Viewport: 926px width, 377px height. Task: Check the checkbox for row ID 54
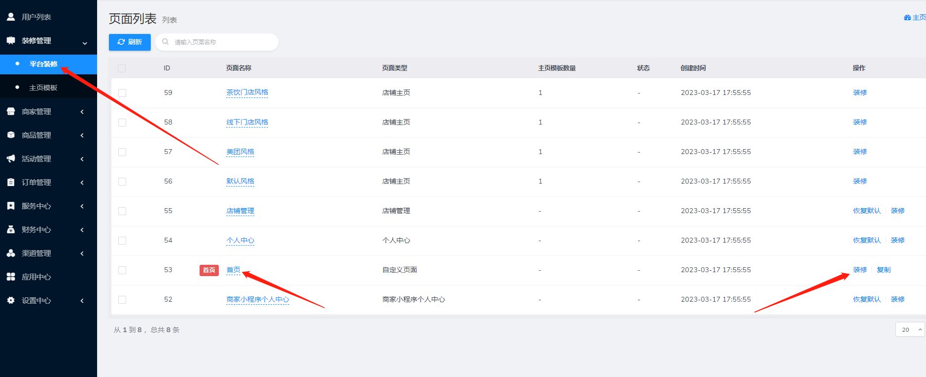point(122,241)
